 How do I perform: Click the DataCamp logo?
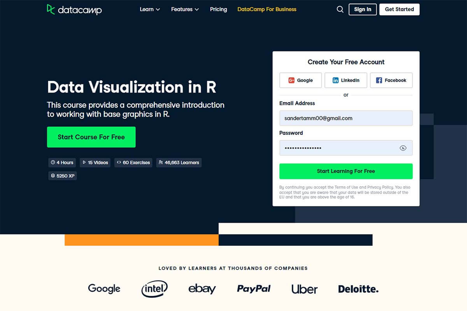pyautogui.click(x=74, y=9)
